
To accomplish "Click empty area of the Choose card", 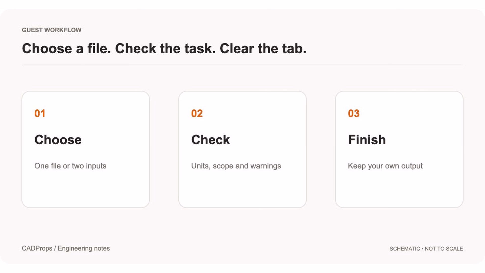I will [x=86, y=190].
